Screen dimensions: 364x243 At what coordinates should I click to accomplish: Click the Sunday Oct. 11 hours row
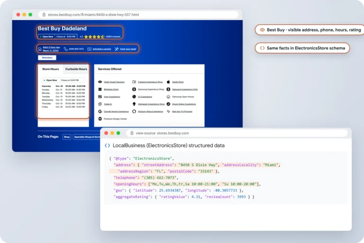tap(64, 90)
